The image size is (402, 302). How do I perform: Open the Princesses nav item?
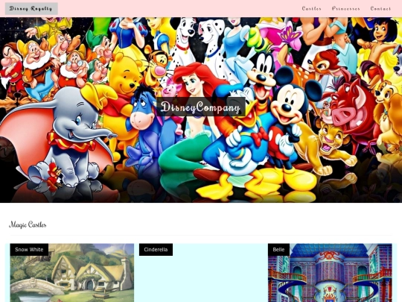click(x=345, y=8)
